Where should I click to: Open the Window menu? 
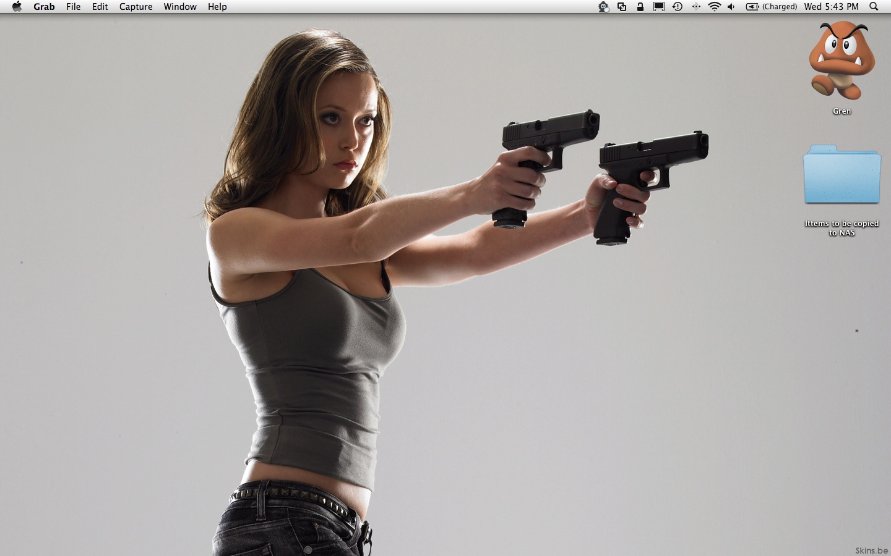point(180,7)
